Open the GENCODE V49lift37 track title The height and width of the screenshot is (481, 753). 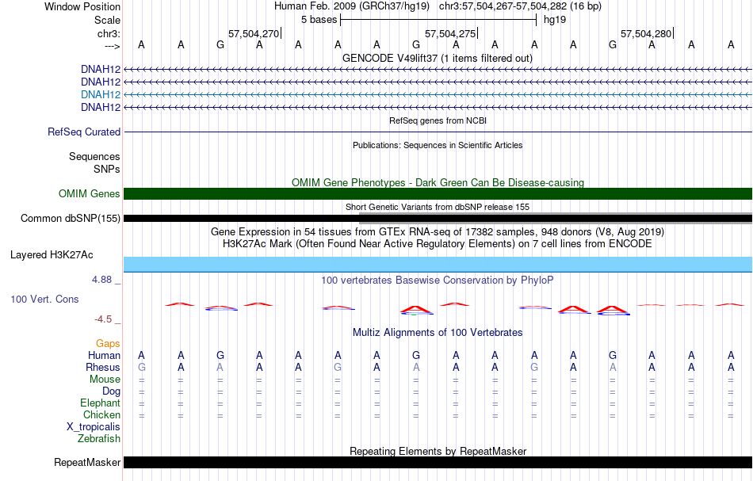[437, 58]
